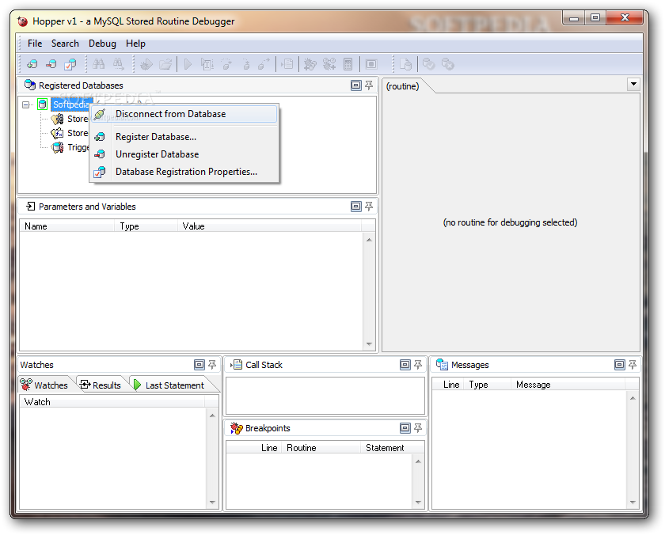The width and height of the screenshot is (665, 535).
Task: Maximize the Messages panel
Action: pos(620,365)
